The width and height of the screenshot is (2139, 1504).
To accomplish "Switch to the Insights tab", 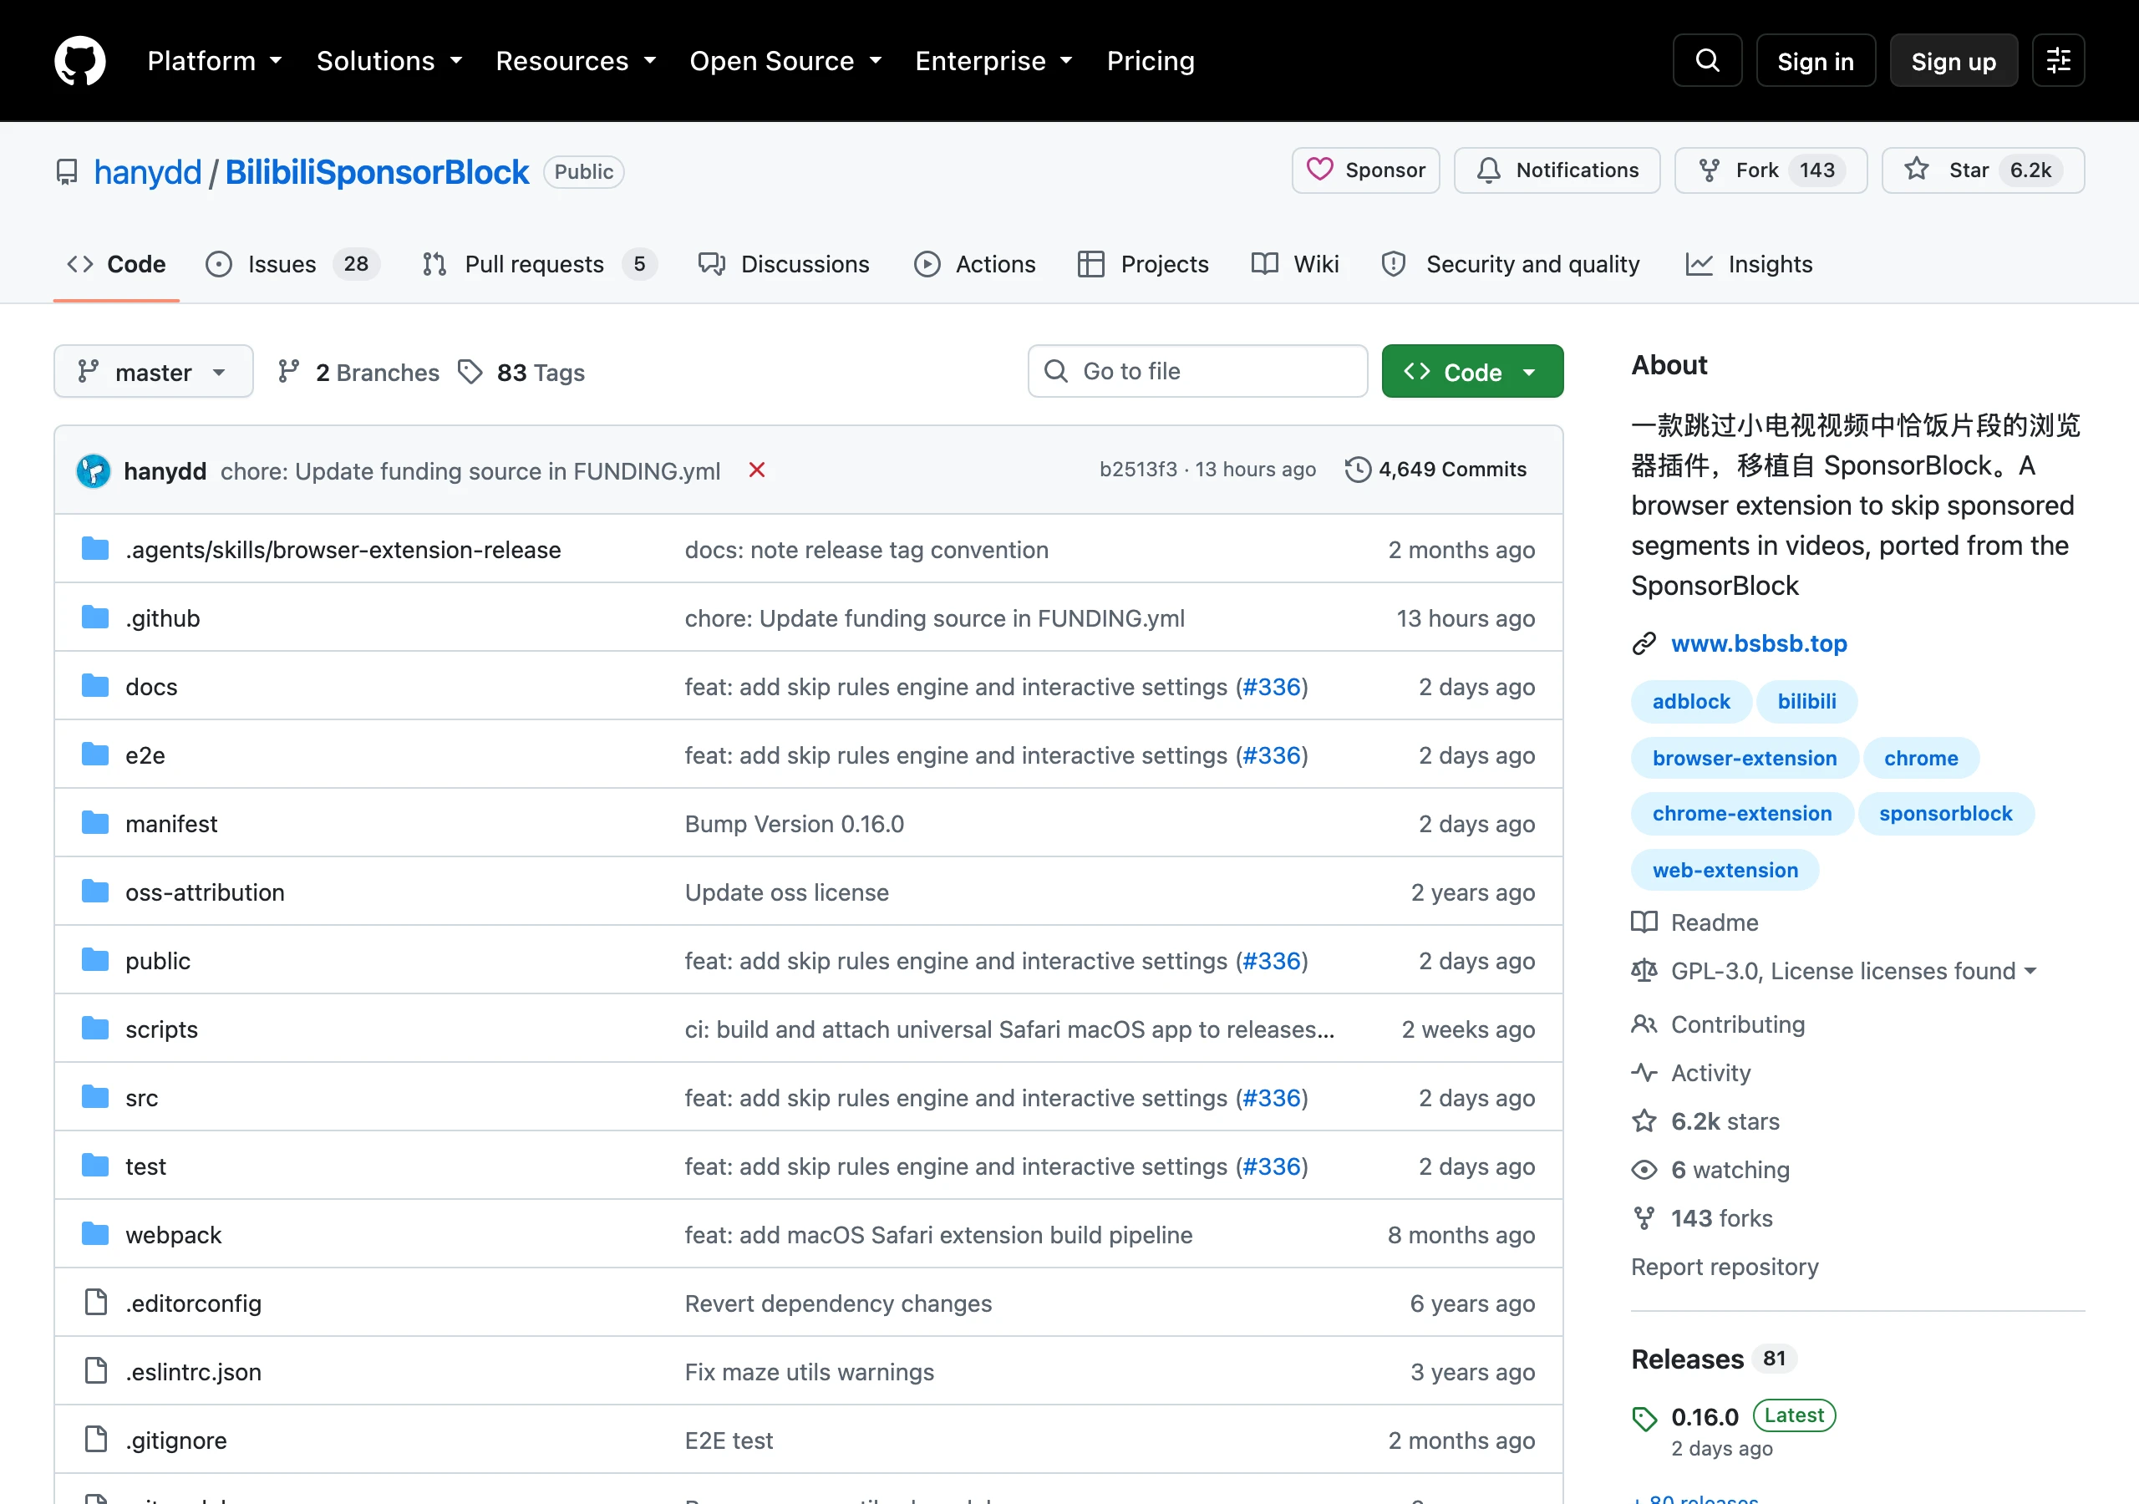I will click(x=1749, y=265).
